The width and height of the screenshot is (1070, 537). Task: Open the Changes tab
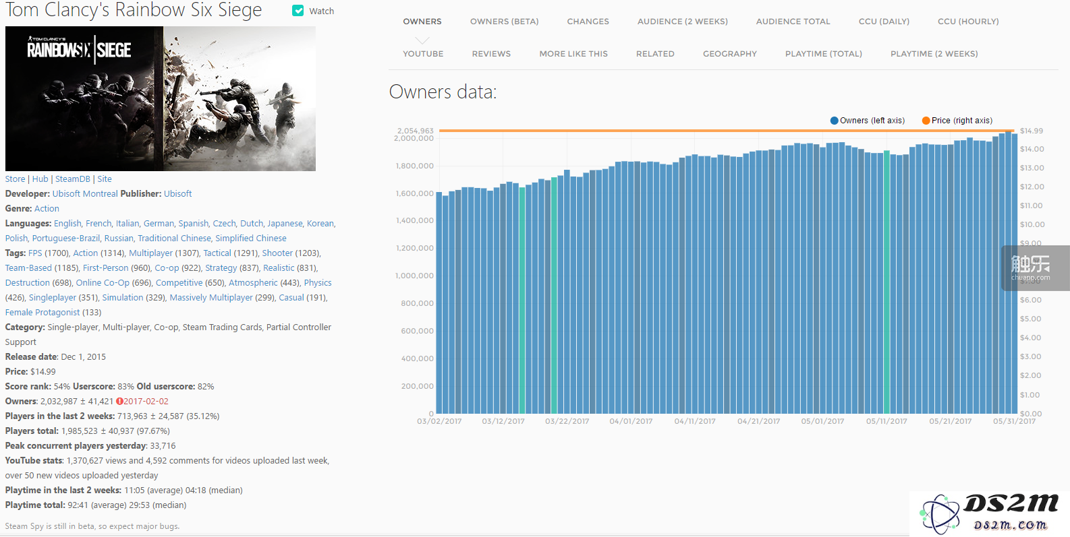click(x=588, y=22)
